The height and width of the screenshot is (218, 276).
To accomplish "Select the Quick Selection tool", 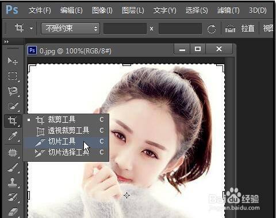I will coord(13,106).
